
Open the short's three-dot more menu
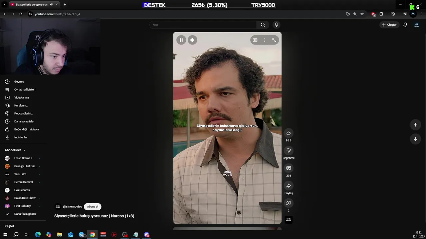click(265, 40)
